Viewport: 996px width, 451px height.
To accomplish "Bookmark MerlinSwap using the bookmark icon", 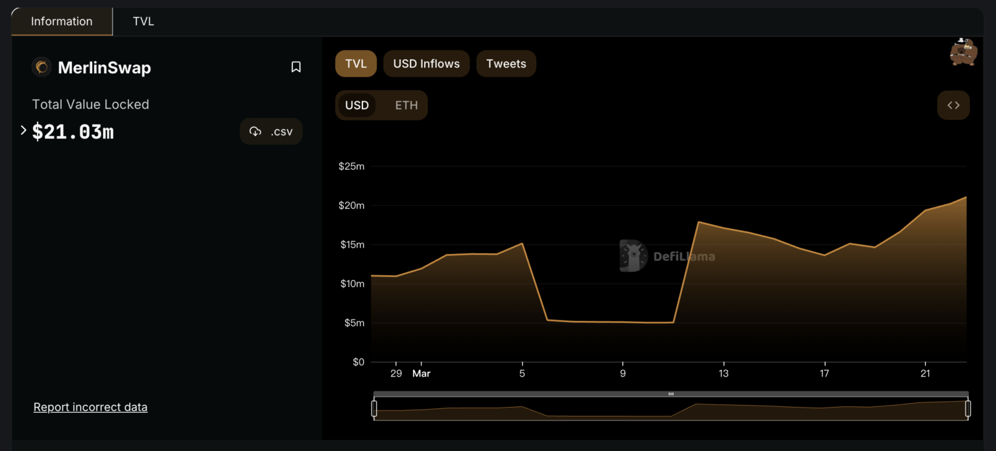I will (x=296, y=66).
